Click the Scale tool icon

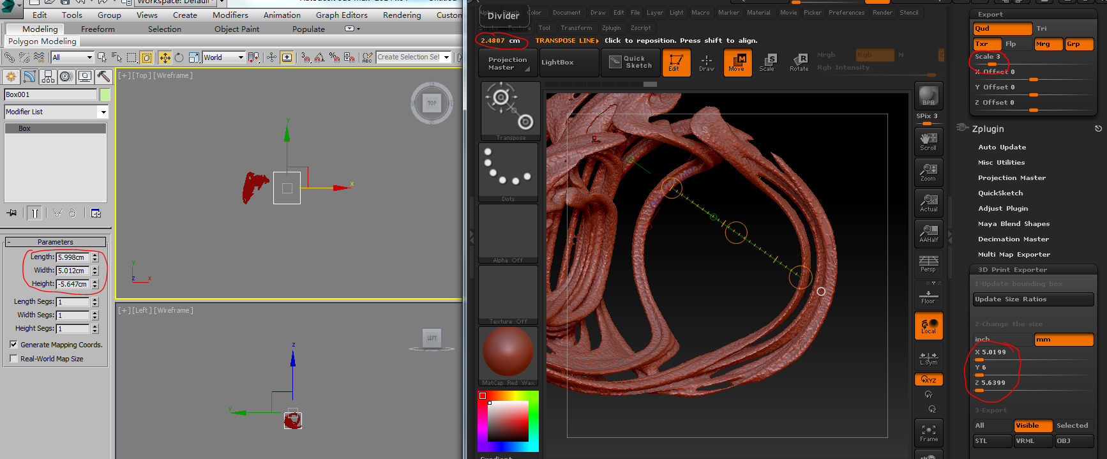[768, 63]
